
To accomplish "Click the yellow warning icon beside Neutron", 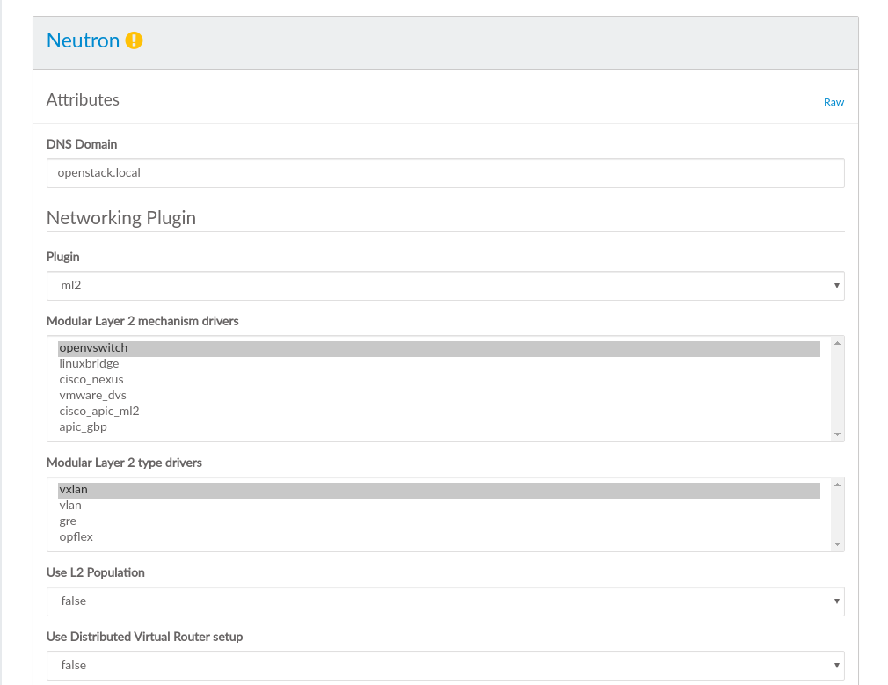I will [x=134, y=40].
